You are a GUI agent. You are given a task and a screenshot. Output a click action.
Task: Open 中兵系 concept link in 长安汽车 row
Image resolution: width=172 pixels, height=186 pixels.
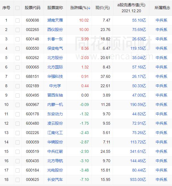click(x=162, y=179)
